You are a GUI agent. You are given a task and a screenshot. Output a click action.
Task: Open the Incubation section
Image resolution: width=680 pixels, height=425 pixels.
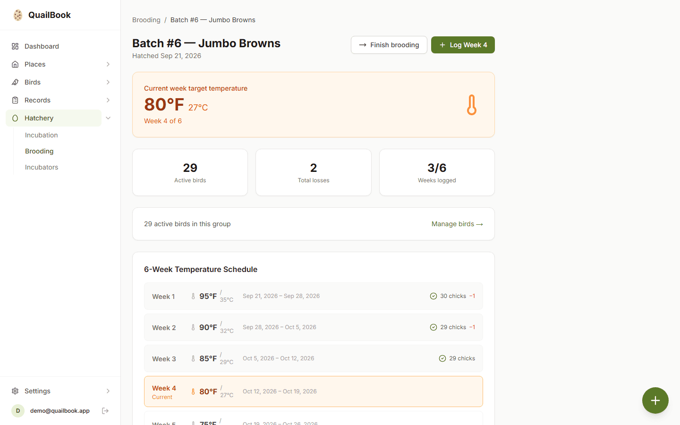[42, 135]
